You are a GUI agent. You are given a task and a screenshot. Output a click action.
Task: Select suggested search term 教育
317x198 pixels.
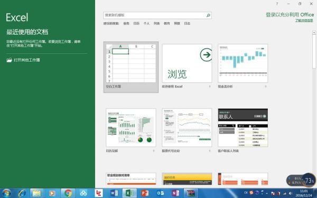166,23
